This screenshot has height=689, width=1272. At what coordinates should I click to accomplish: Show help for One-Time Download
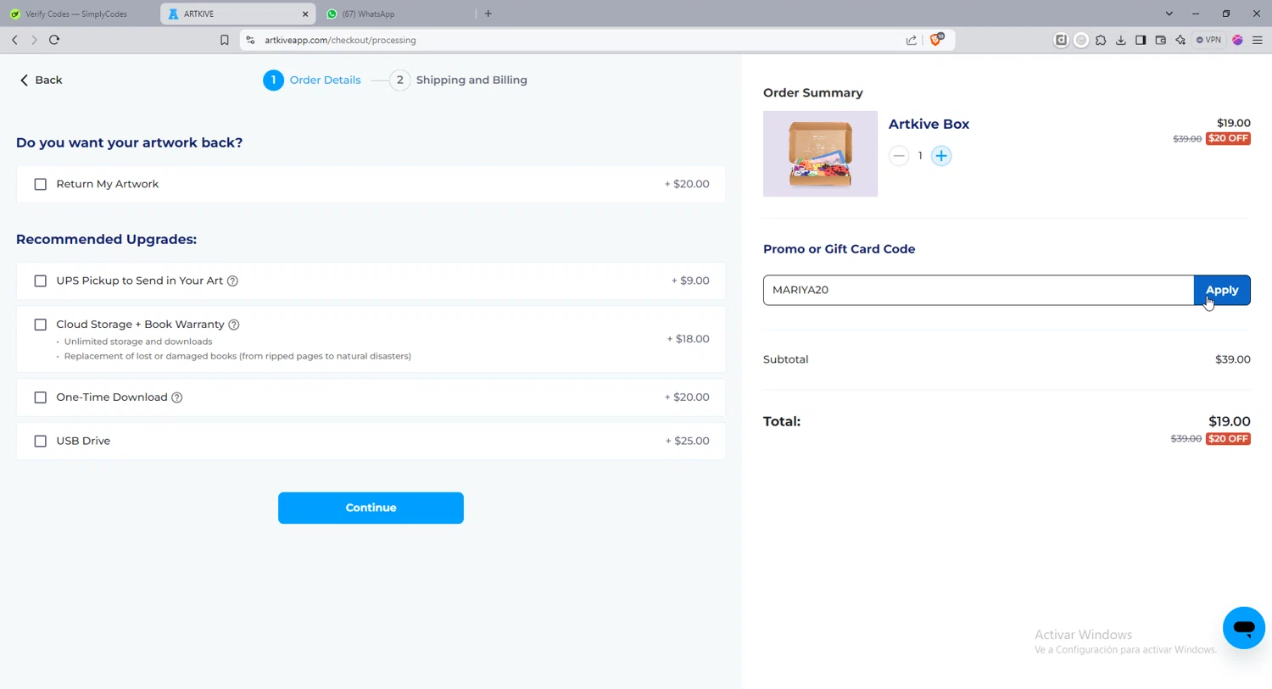click(x=177, y=397)
